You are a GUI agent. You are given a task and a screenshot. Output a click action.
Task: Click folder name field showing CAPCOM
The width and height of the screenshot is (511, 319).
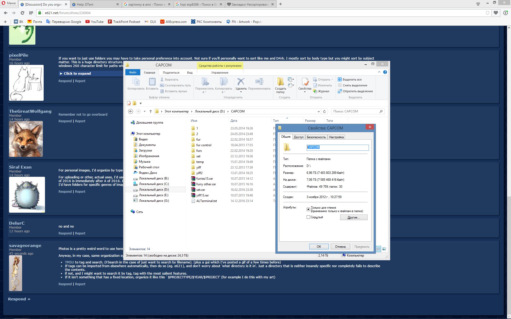337,147
